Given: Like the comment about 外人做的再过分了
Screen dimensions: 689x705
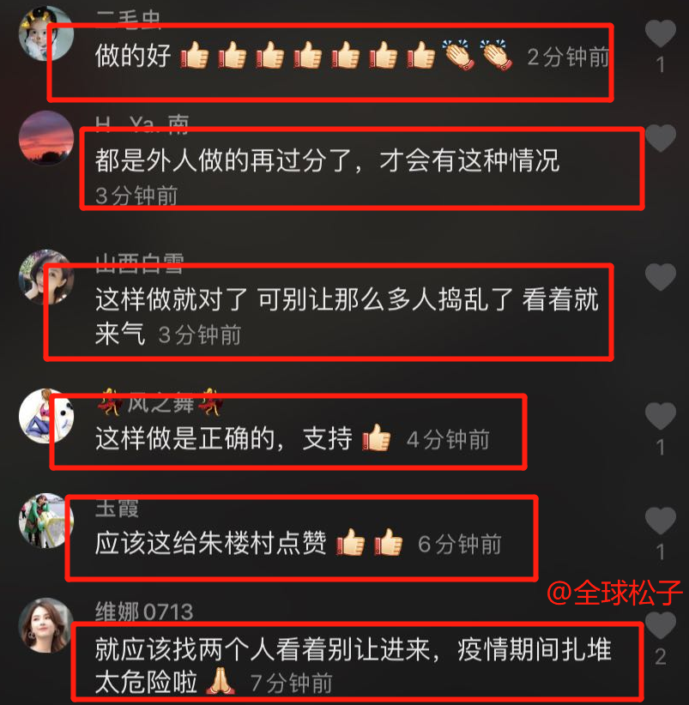Looking at the screenshot, I should point(660,137).
